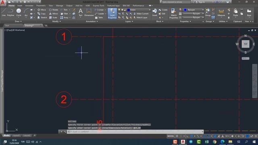Click Match Layer button
The height and width of the screenshot is (145, 258).
tap(140, 18)
